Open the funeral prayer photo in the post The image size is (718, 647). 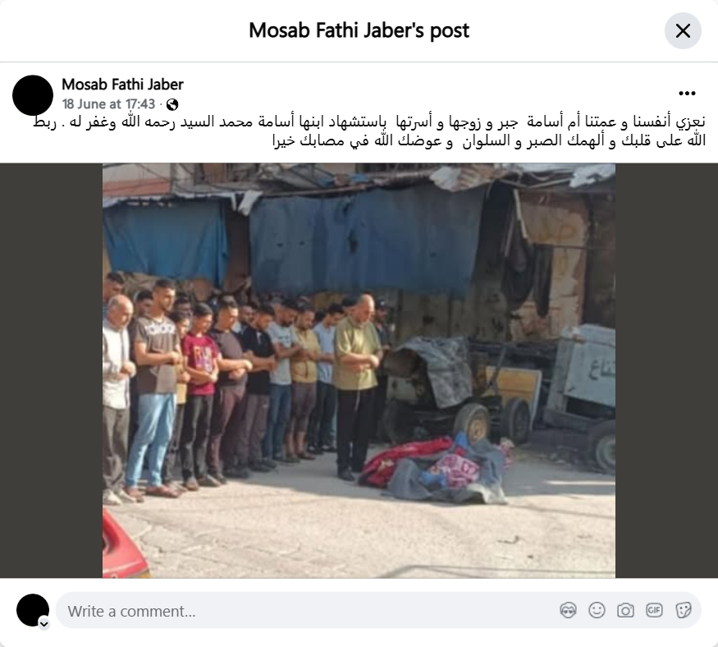tap(359, 370)
